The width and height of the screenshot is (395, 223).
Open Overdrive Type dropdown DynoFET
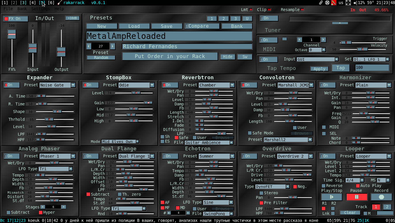tap(272, 187)
